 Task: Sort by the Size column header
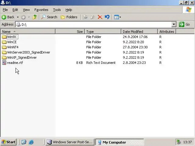click(x=70, y=32)
